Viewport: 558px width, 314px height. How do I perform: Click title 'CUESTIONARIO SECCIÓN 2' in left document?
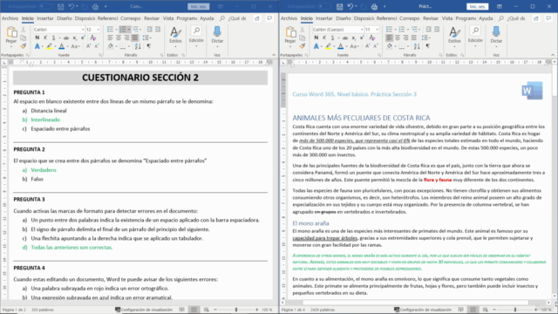140,78
